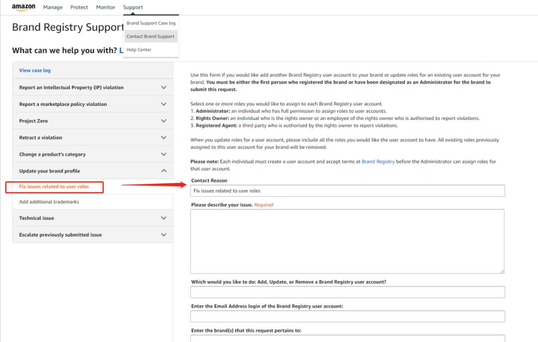Click the Add, Update, or Remove input field
Image resolution: width=538 pixels, height=342 pixels.
pyautogui.click(x=348, y=292)
